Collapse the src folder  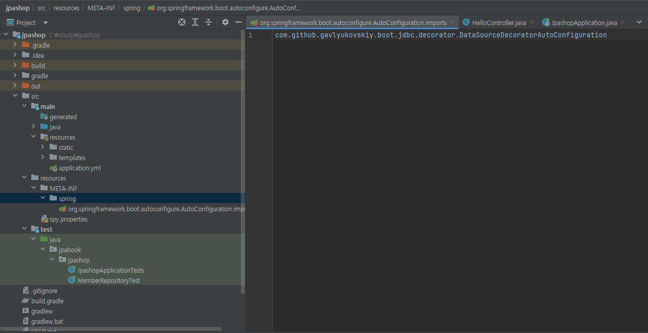tap(15, 96)
